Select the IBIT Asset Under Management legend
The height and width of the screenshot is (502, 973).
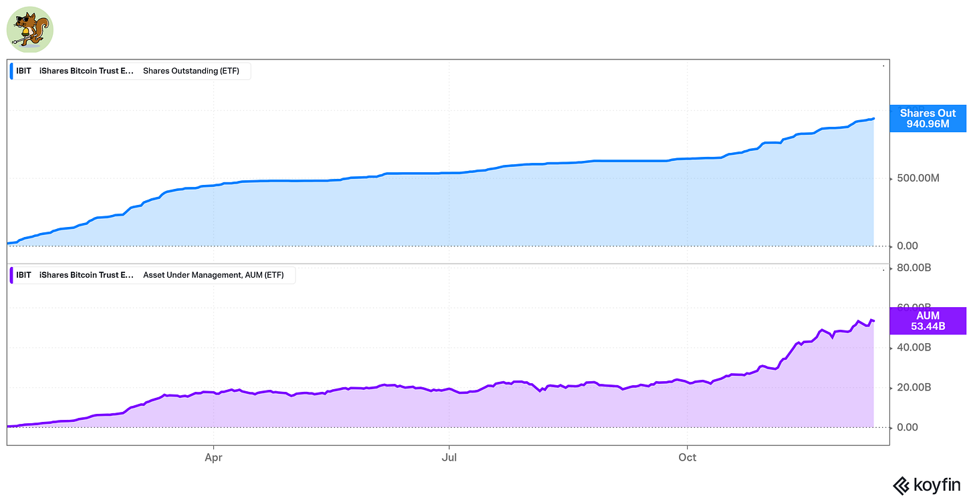click(x=152, y=274)
